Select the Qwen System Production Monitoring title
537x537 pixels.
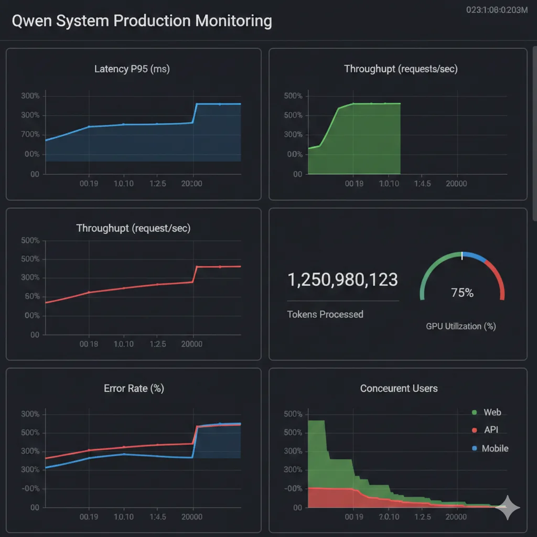coord(141,21)
